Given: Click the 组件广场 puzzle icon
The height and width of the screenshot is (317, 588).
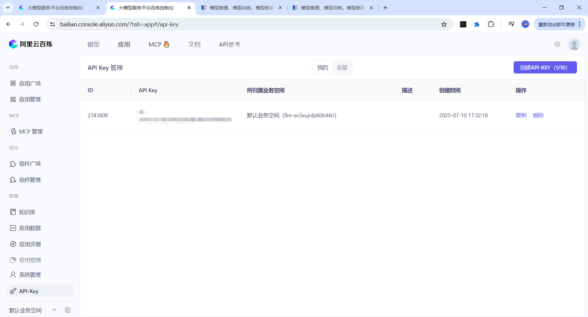Looking at the screenshot, I should pyautogui.click(x=13, y=164).
